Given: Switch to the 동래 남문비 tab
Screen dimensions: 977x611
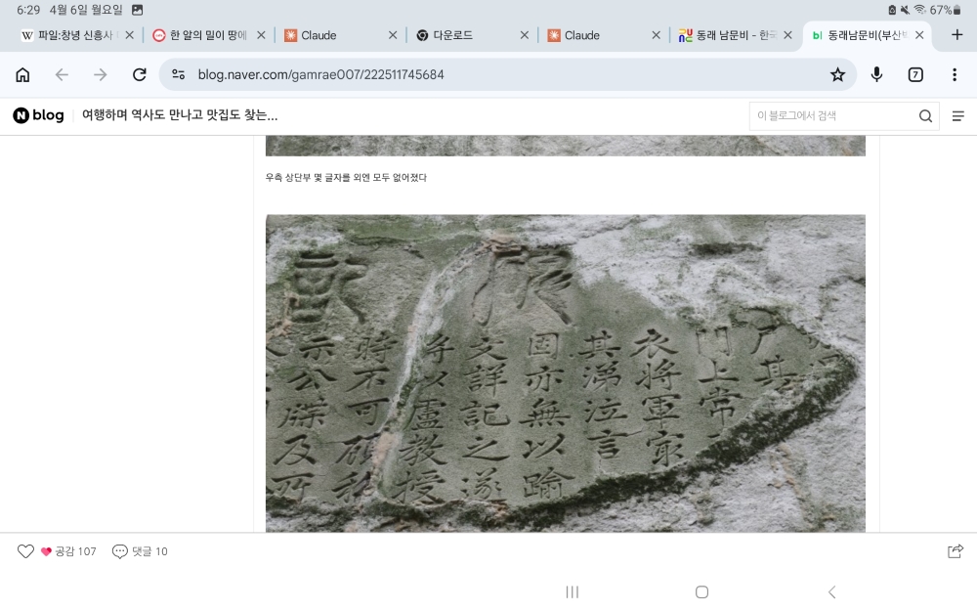Looking at the screenshot, I should [x=727, y=35].
